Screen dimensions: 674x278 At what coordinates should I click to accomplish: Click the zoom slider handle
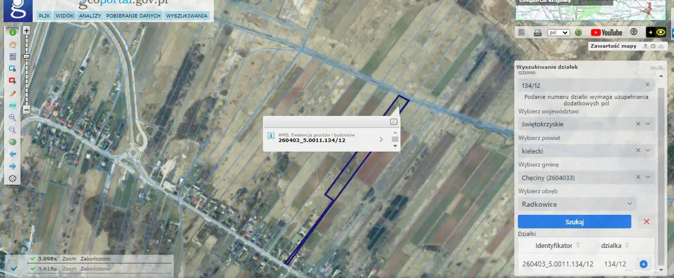[x=26, y=56]
